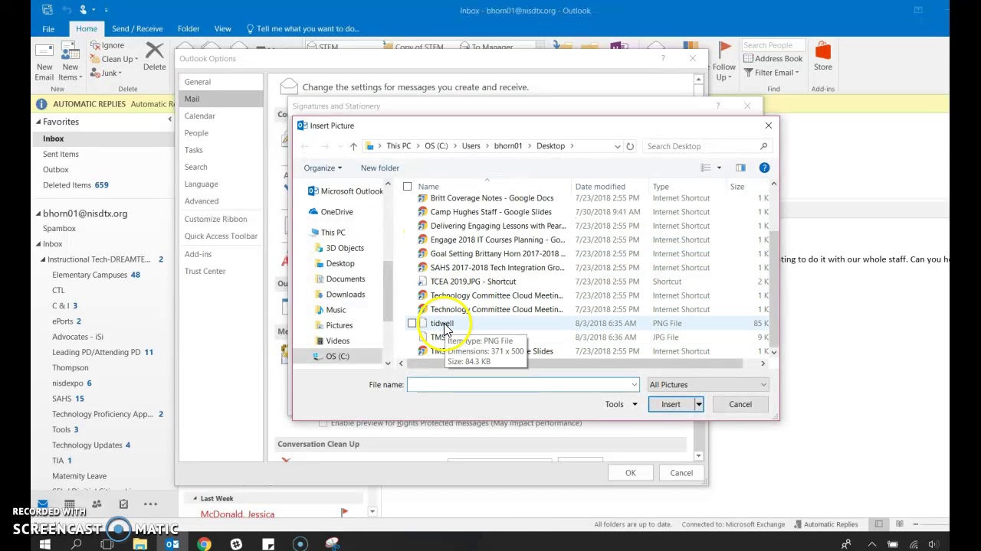The height and width of the screenshot is (551, 981).
Task: Toggle the preview pane icon
Action: tap(740, 168)
